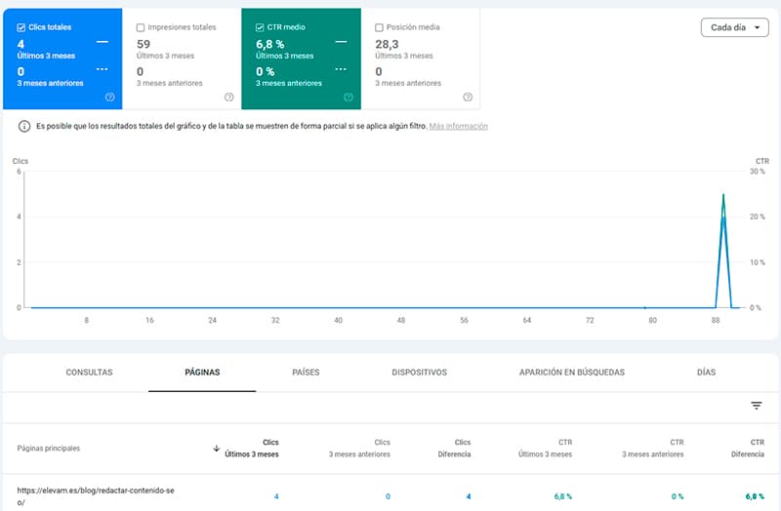Click the 0 Clics 3 meses anteriores cell
Image resolution: width=781 pixels, height=511 pixels.
coord(388,496)
